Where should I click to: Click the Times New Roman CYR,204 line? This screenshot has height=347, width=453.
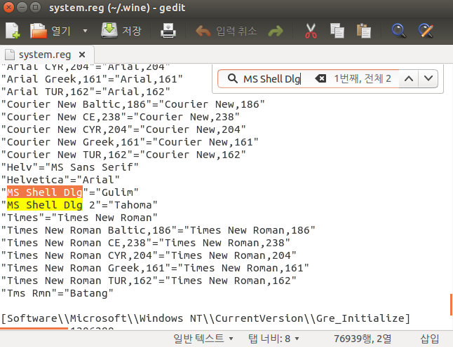pos(149,255)
